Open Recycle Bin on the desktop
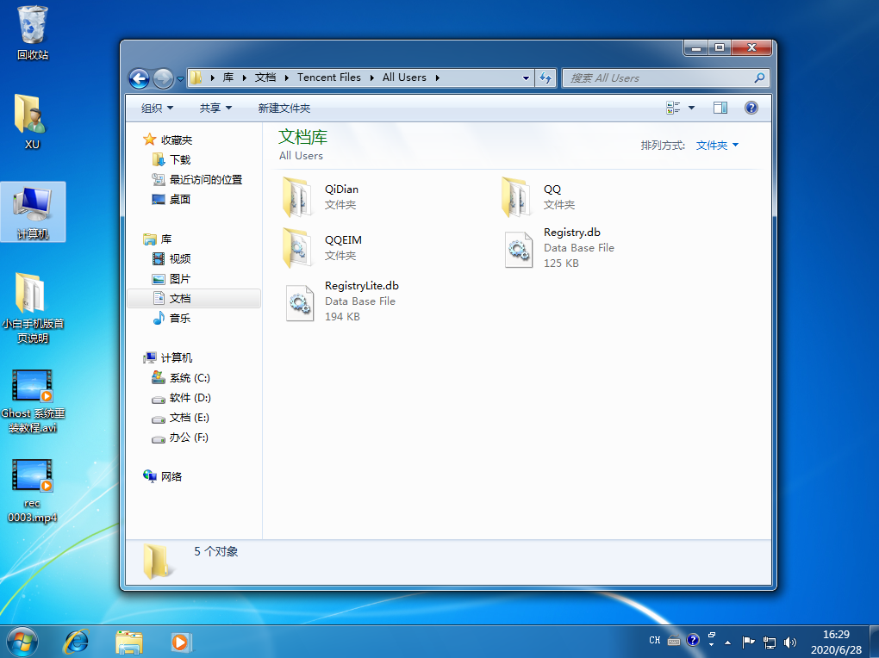 (33, 33)
